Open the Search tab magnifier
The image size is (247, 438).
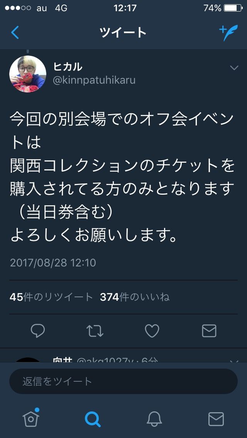coord(93,419)
